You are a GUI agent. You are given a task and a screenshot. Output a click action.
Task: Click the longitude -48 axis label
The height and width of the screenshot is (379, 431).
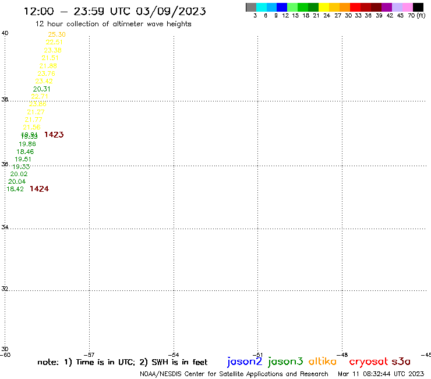(342, 355)
